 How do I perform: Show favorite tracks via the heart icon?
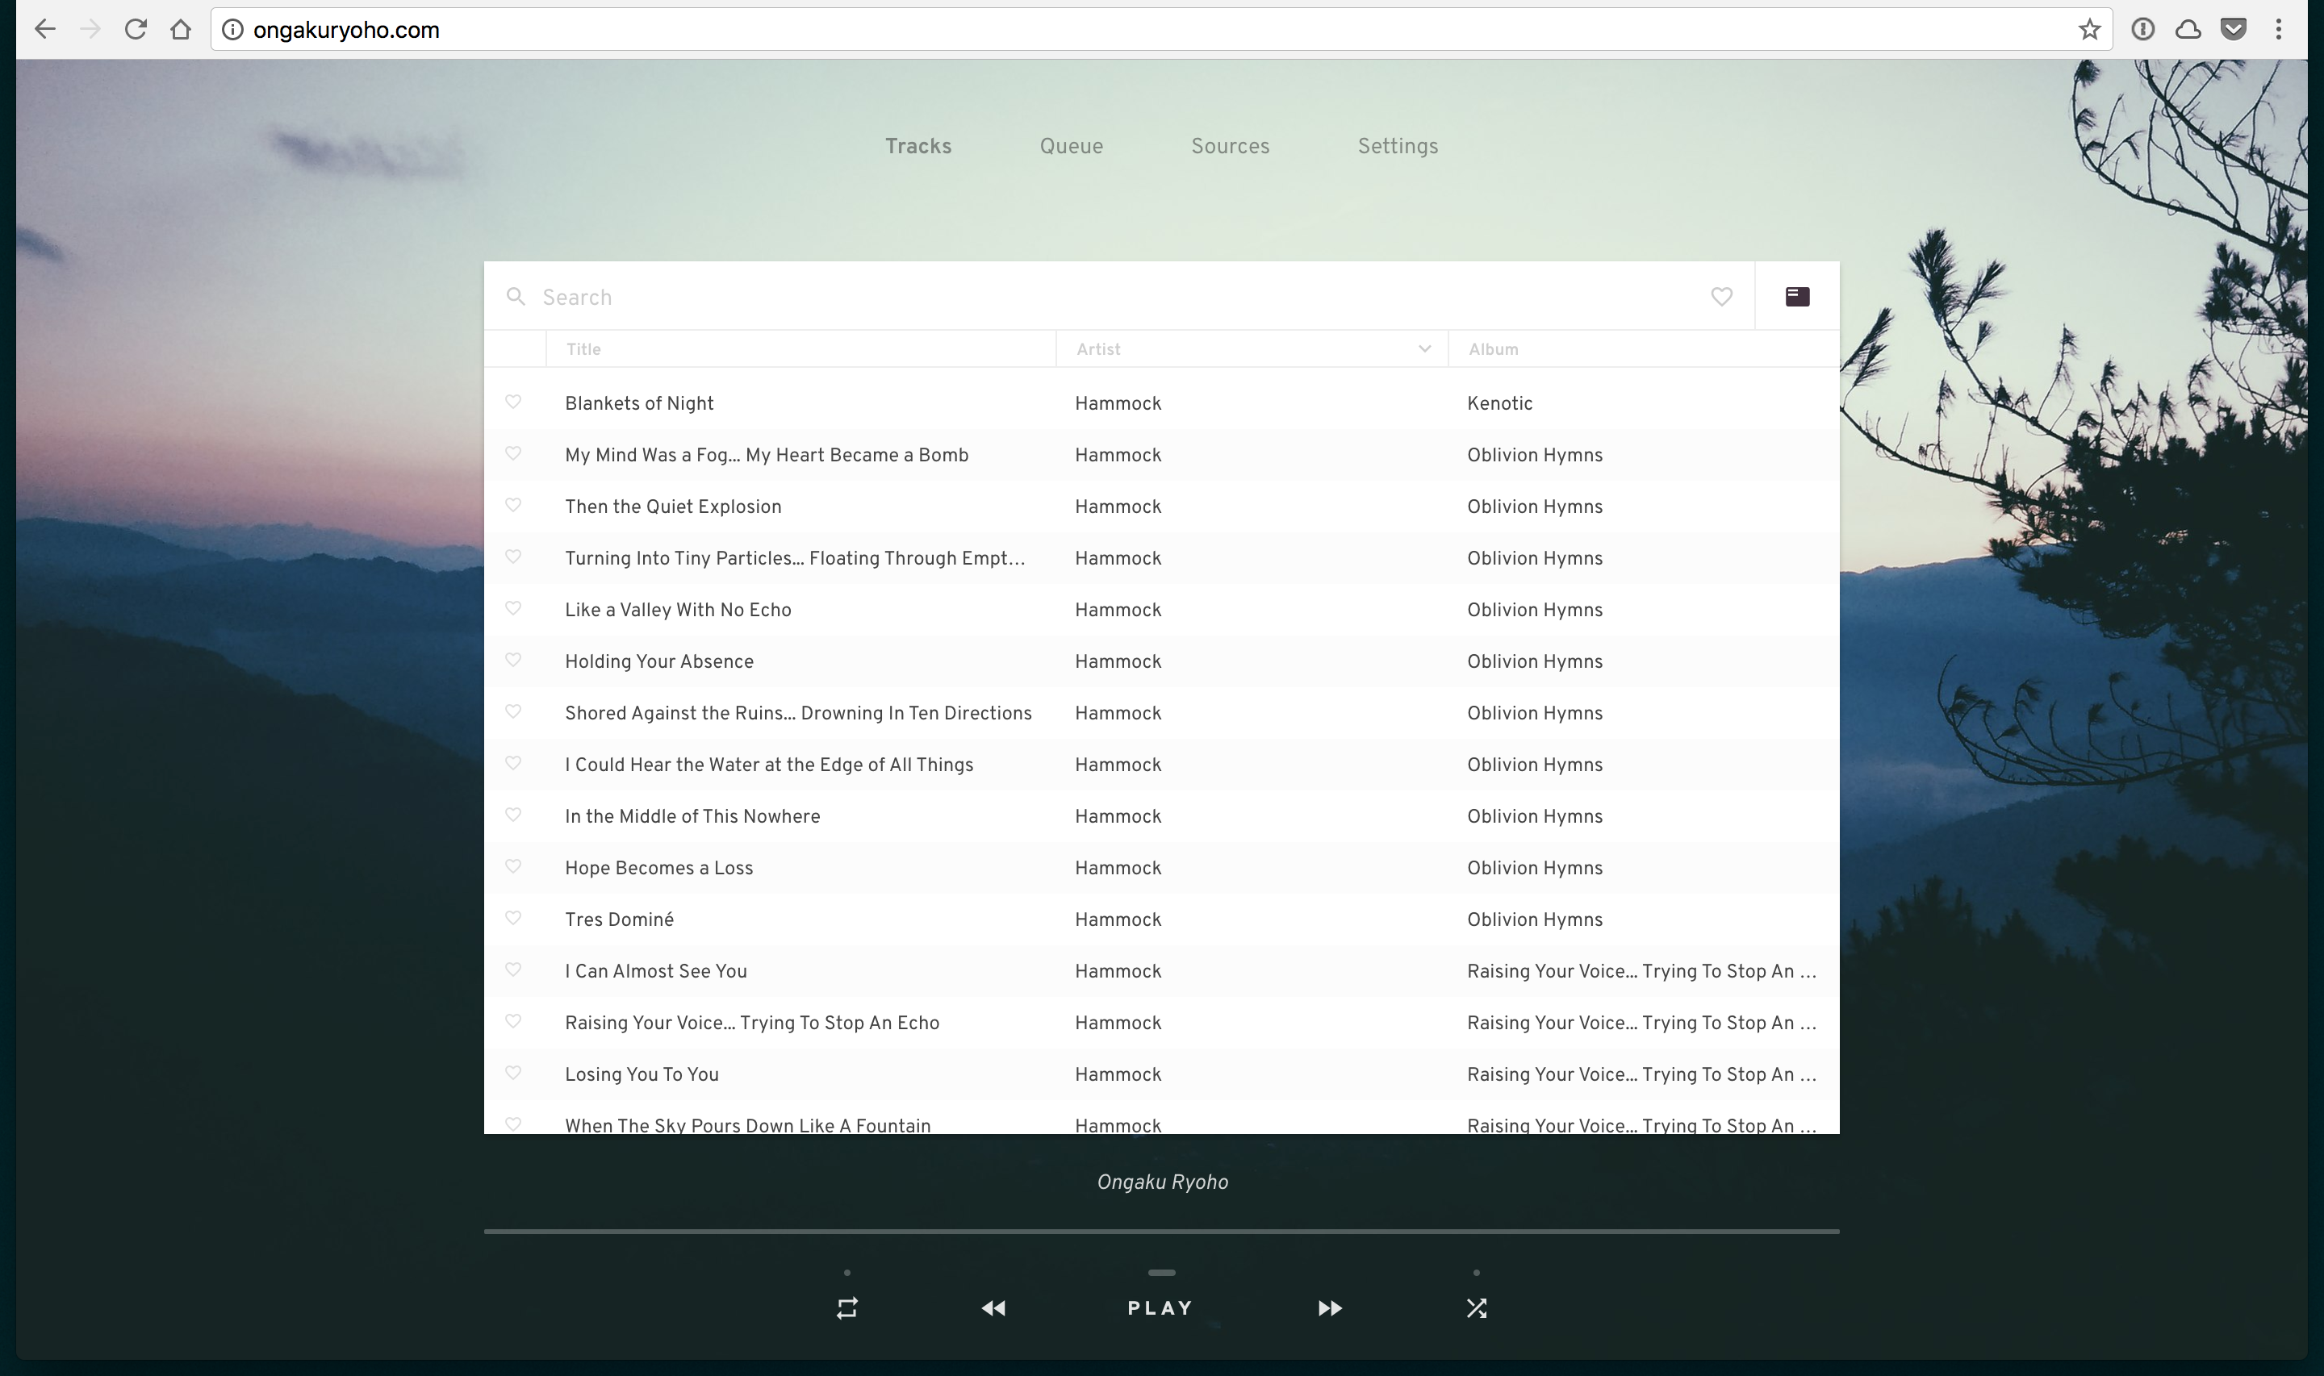[x=1721, y=297]
